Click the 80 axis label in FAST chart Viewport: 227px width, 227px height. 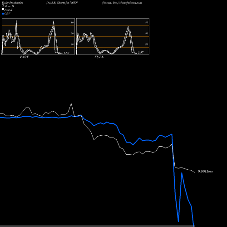tap(72, 22)
